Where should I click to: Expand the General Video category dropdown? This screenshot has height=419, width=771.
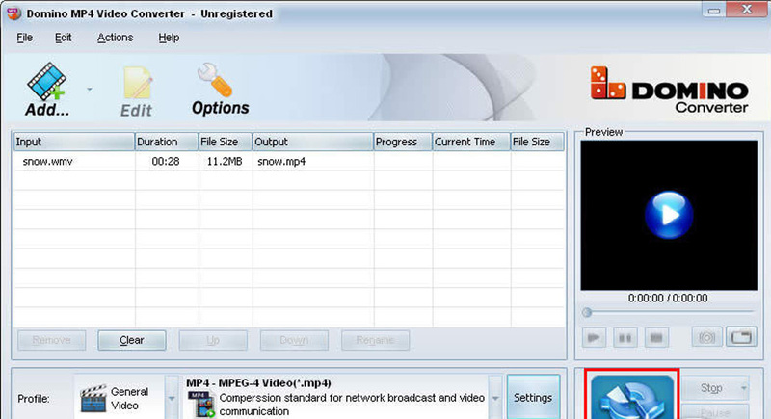tap(172, 398)
